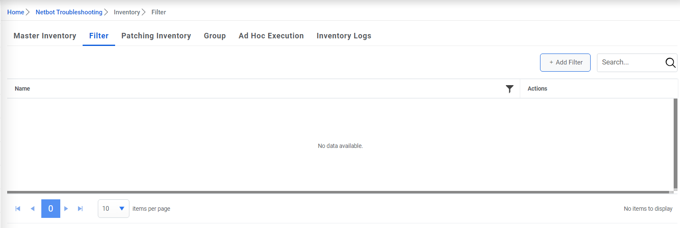Image resolution: width=680 pixels, height=228 pixels.
Task: Click the search magnifier icon
Action: click(670, 63)
